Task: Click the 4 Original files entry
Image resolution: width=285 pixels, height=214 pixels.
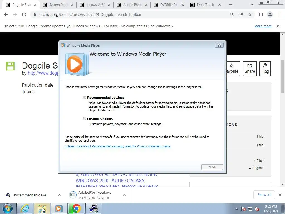Action: click(x=256, y=168)
